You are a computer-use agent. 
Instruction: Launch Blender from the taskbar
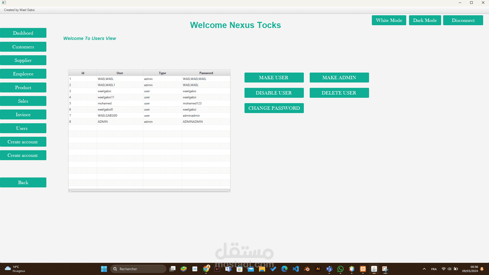click(307, 269)
